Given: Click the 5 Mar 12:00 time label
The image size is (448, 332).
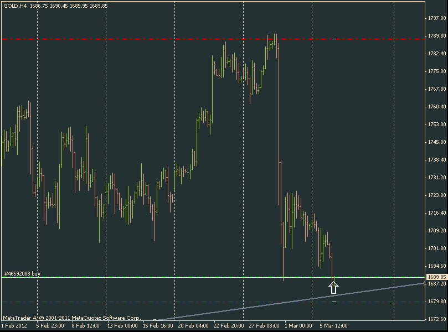Looking at the screenshot, I should click(x=334, y=326).
